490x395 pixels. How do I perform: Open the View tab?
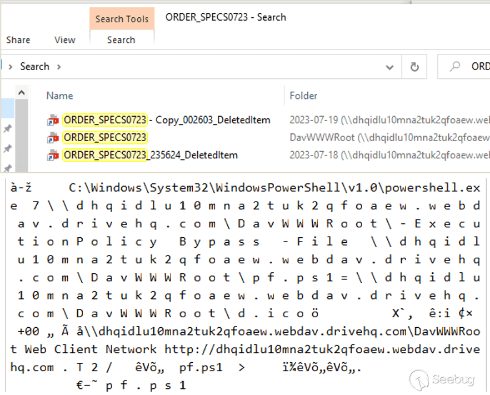coord(64,40)
